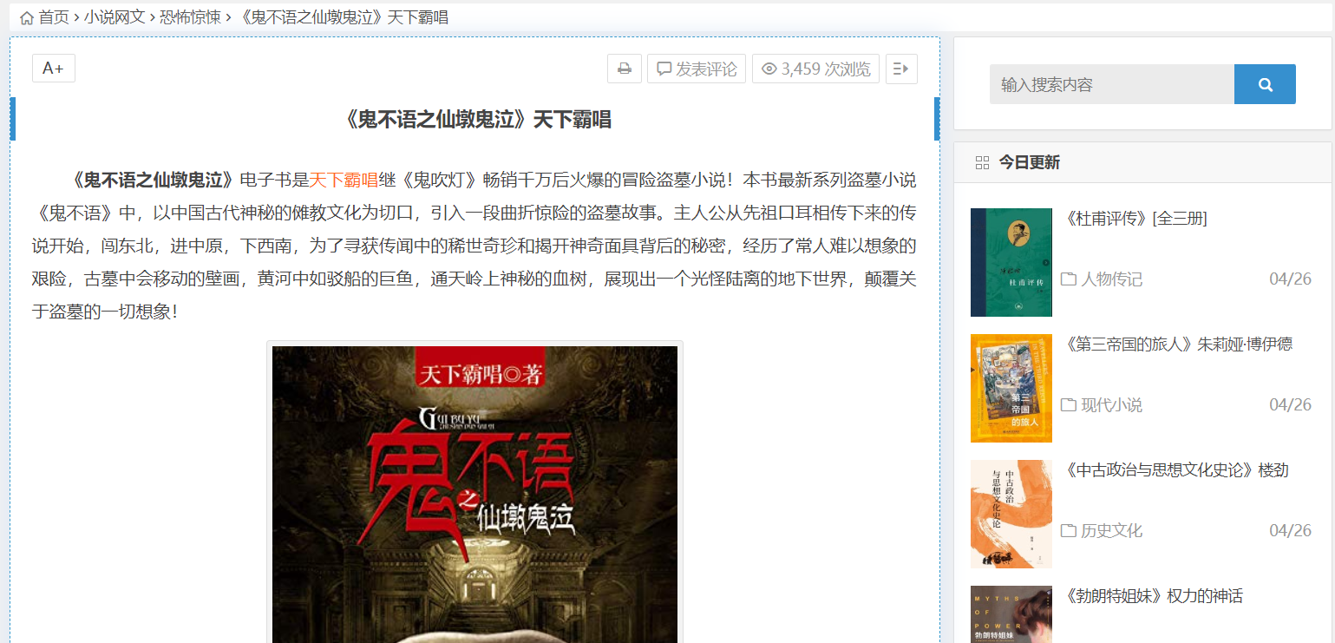Open 《中古政治与思想文化史论》楼劲 title link
Viewport: 1335px width, 643px height.
tap(1175, 470)
